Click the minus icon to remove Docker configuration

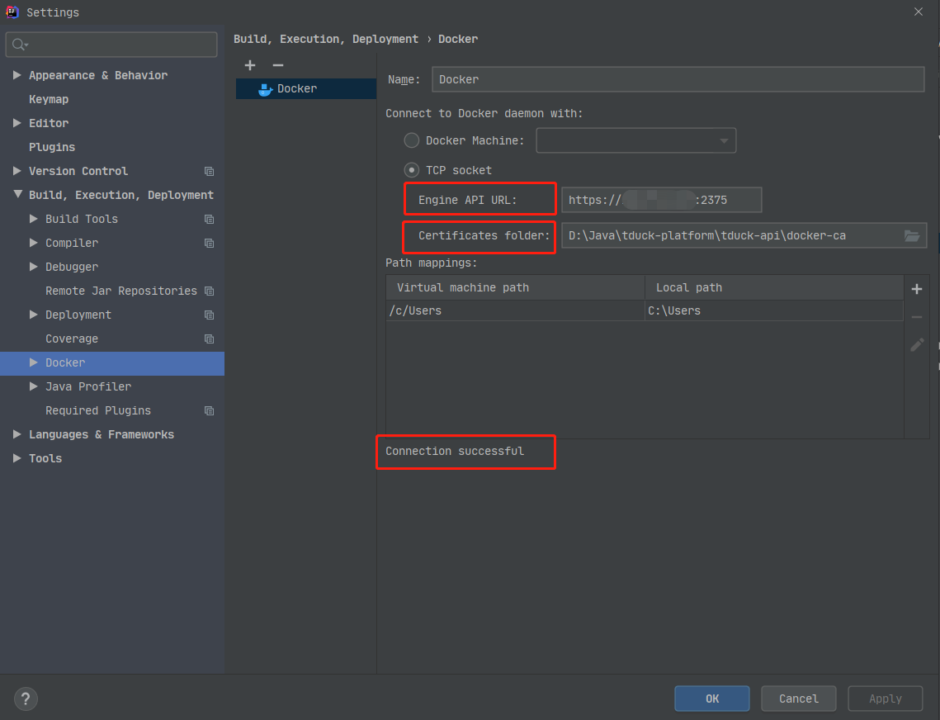278,65
